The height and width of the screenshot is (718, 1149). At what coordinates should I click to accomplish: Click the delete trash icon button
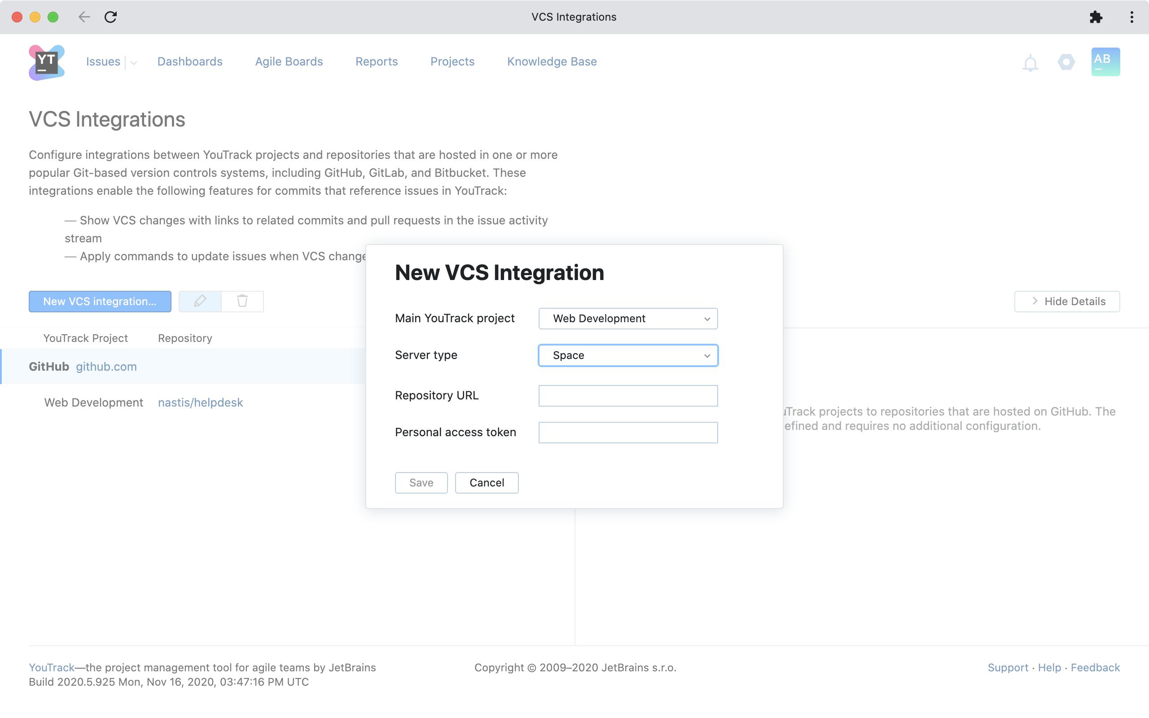[242, 301]
